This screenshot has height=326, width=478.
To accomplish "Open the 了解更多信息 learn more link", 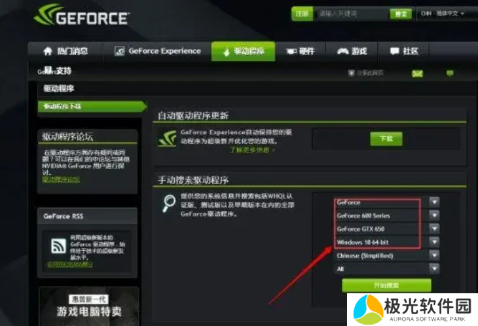I will 252,150.
